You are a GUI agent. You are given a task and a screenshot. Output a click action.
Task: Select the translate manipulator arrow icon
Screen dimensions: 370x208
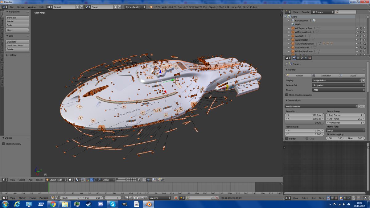pos(92,180)
